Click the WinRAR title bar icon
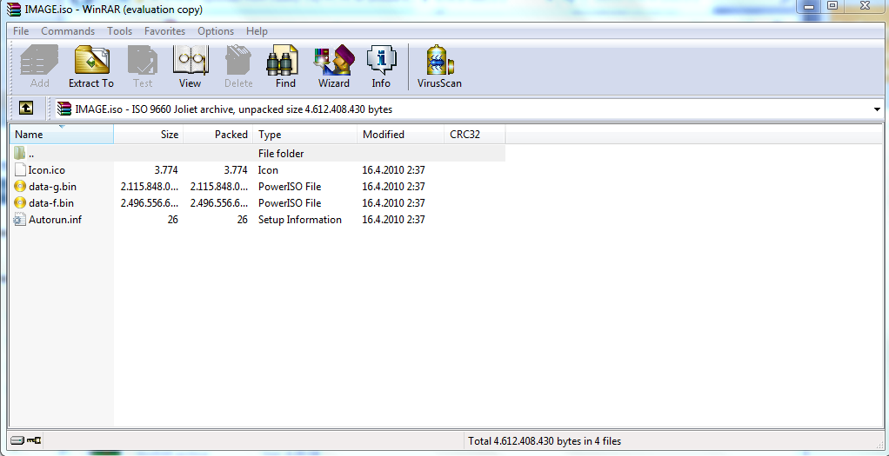The image size is (889, 456). (x=13, y=9)
